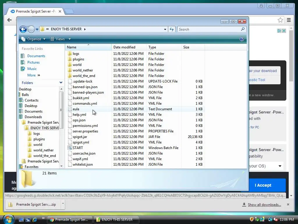The image size is (298, 224).
Task: Select the plugins folder icon in file list
Action: [x=70, y=59]
